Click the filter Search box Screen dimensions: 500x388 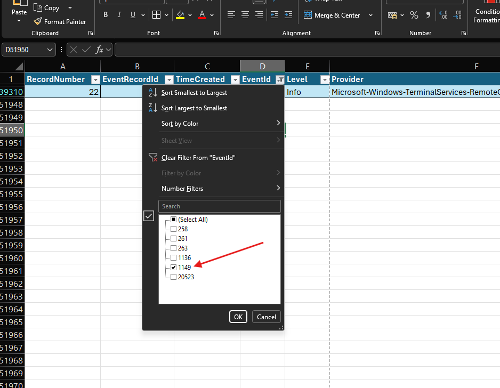coord(220,206)
